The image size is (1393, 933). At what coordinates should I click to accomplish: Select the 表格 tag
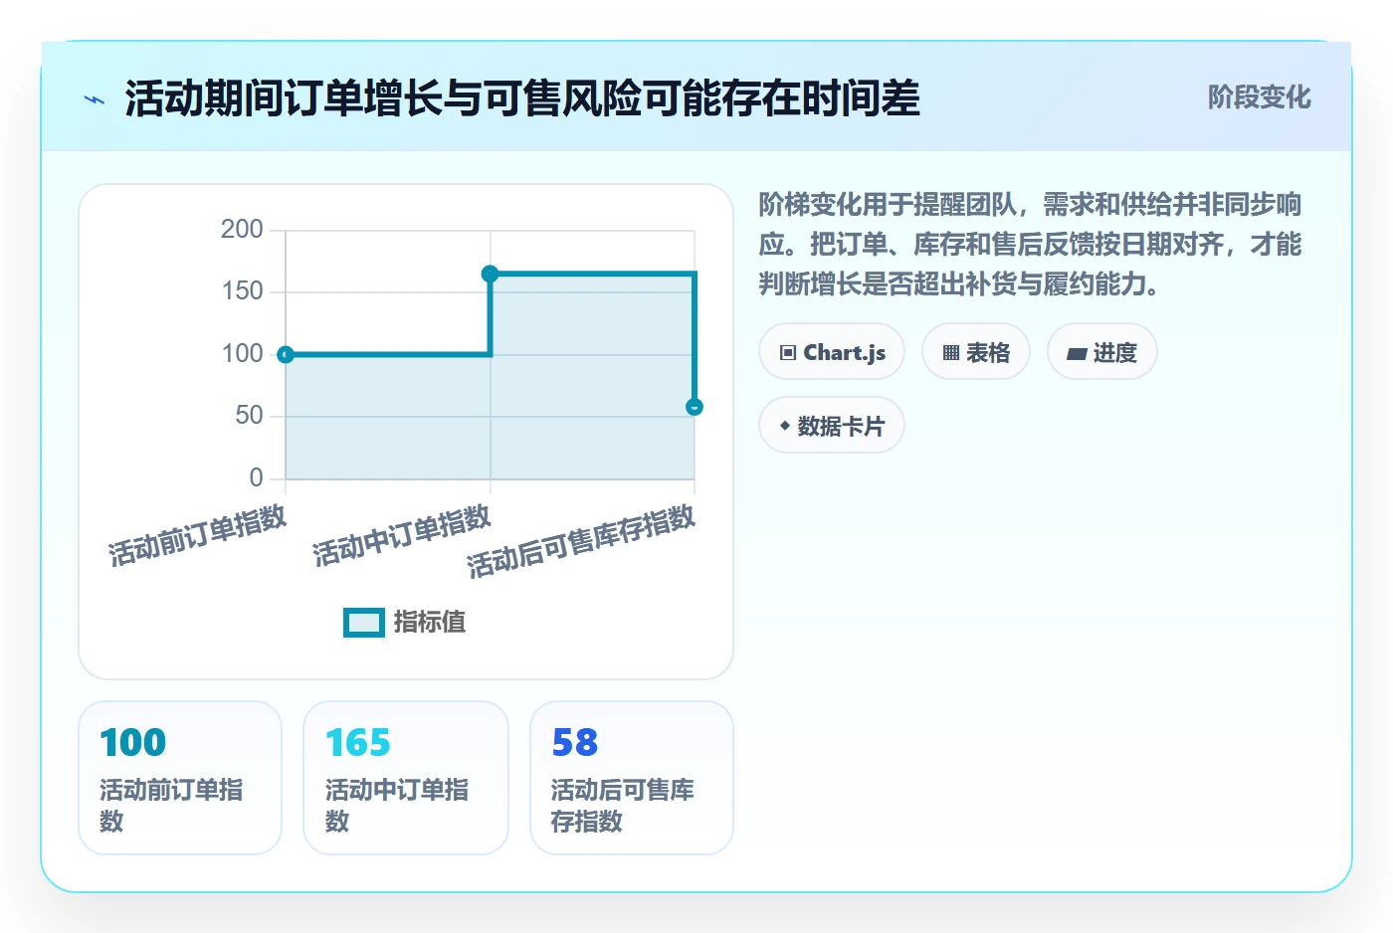[976, 352]
